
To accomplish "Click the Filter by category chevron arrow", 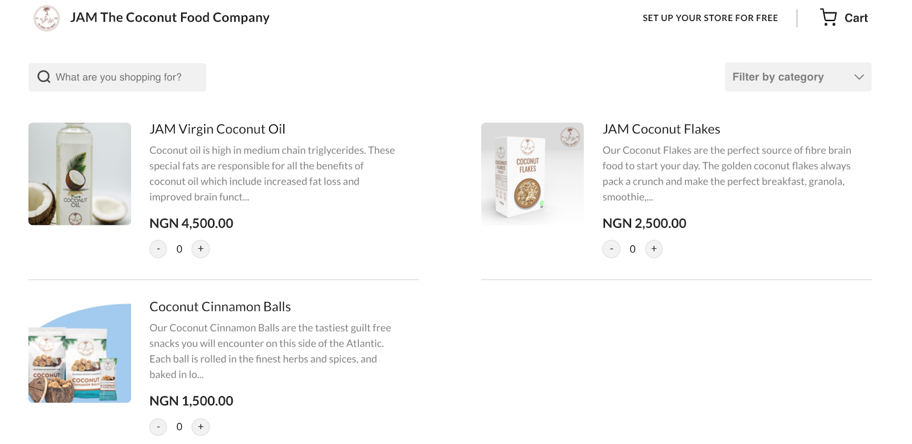I will (859, 77).
